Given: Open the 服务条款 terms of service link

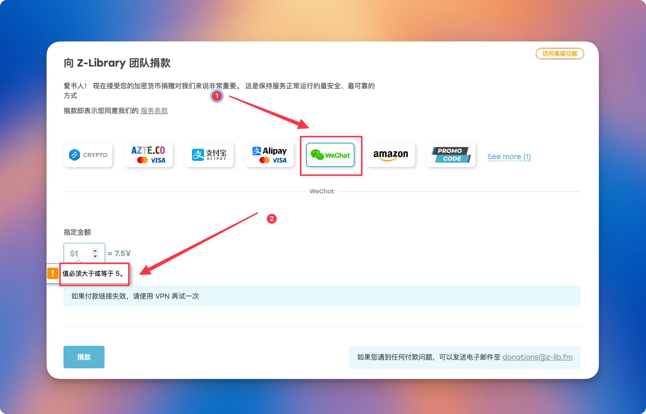Looking at the screenshot, I should pos(154,111).
